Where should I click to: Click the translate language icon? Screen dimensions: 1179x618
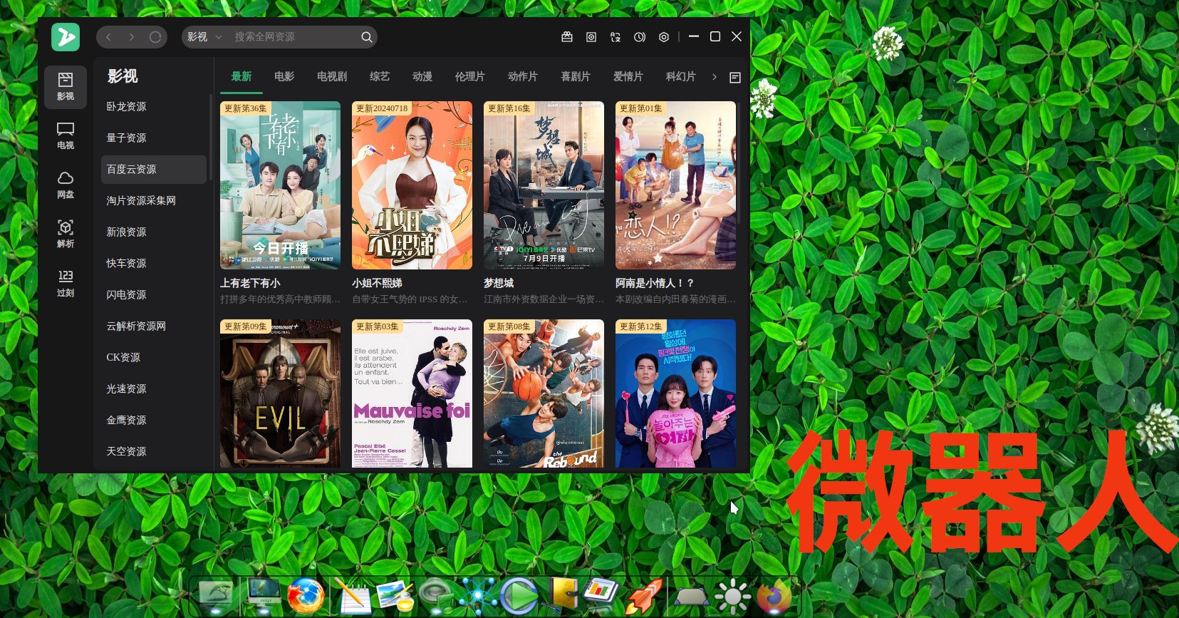pos(616,37)
